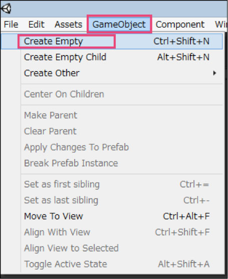Click the Unity logo icon in title bar

(x=6, y=8)
